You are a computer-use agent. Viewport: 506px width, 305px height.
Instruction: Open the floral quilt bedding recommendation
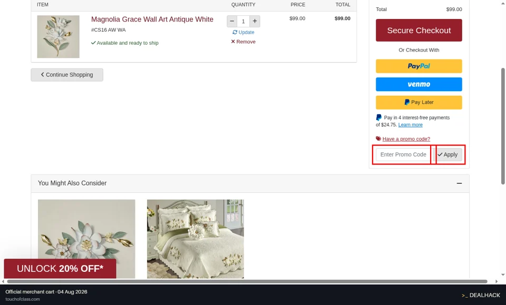(196, 239)
